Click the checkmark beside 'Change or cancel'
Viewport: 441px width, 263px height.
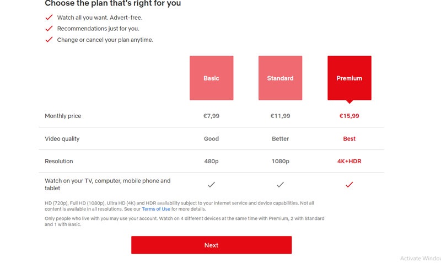tap(49, 40)
